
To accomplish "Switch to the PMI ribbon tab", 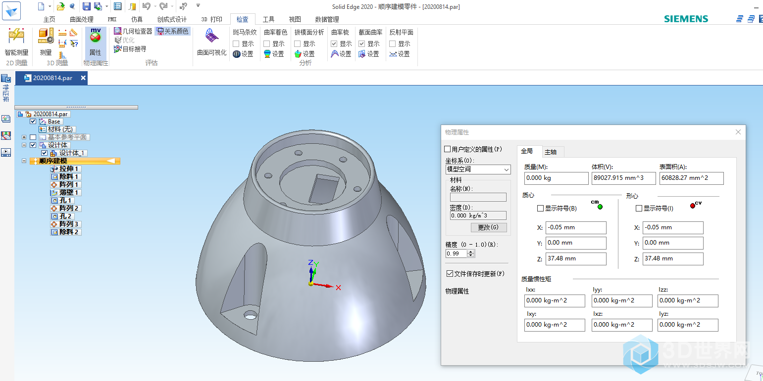I will [x=112, y=19].
